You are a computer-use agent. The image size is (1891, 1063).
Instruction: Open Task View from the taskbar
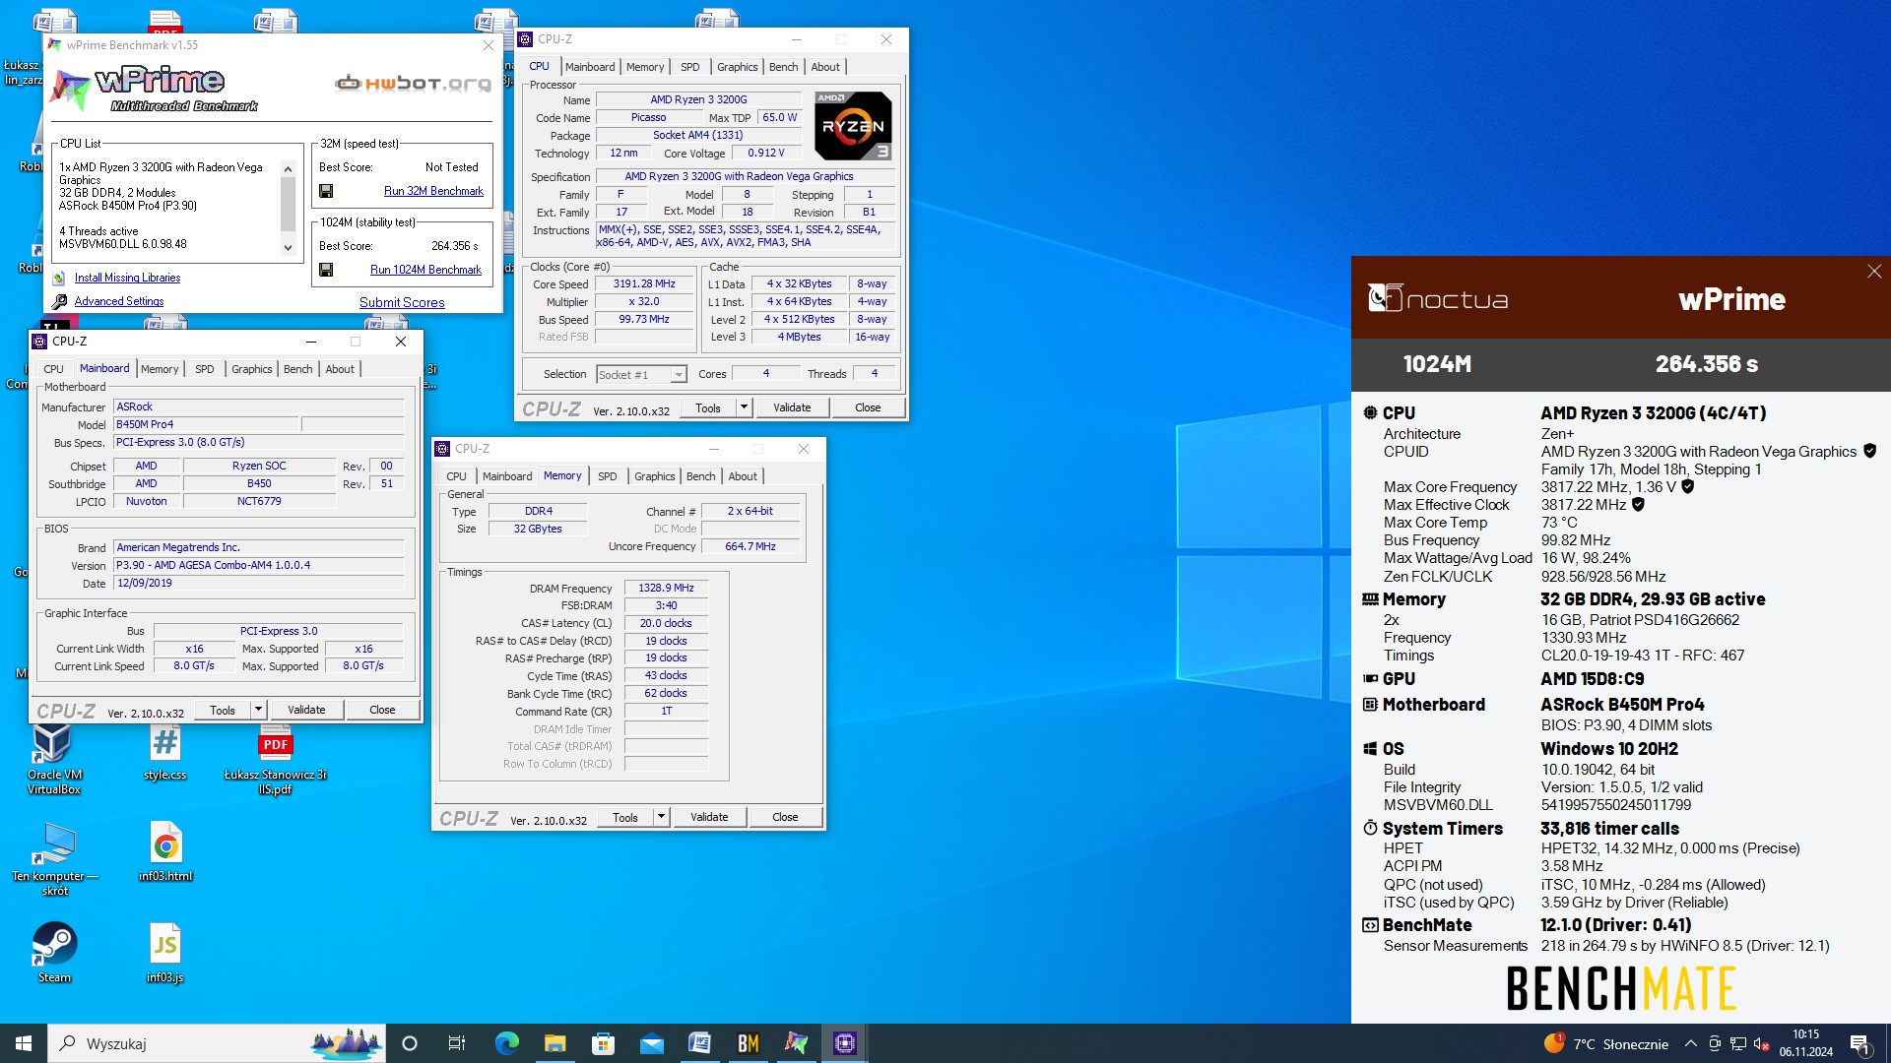(x=457, y=1043)
